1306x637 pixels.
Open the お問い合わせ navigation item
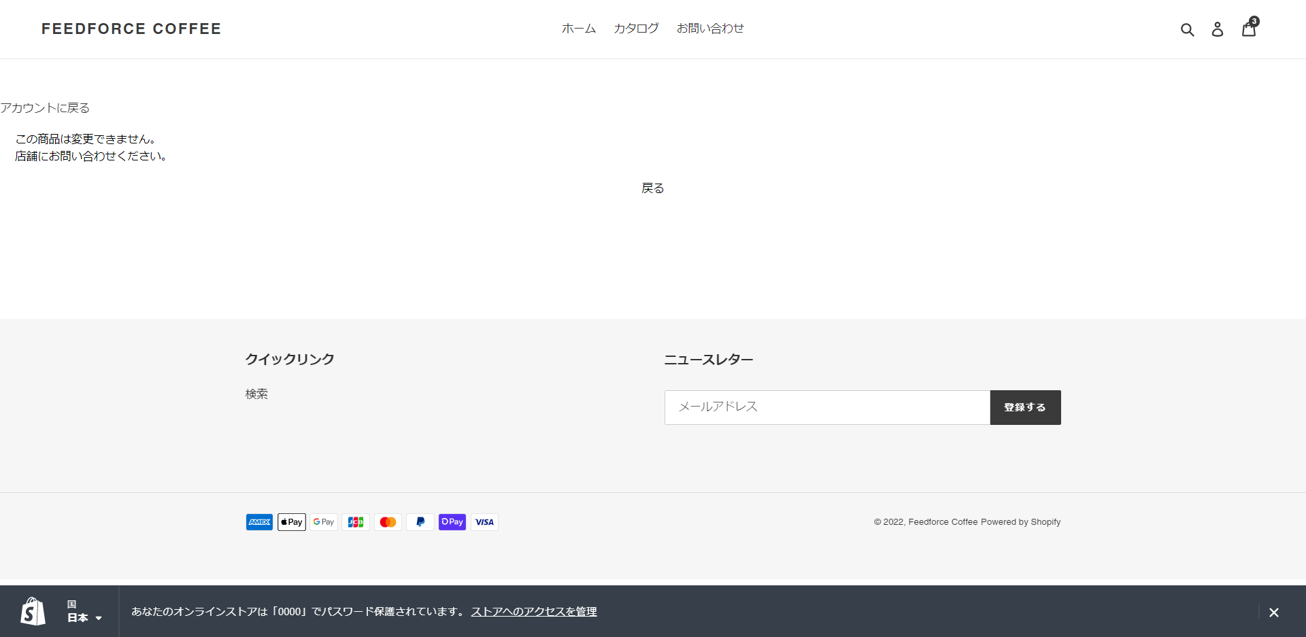(x=710, y=29)
